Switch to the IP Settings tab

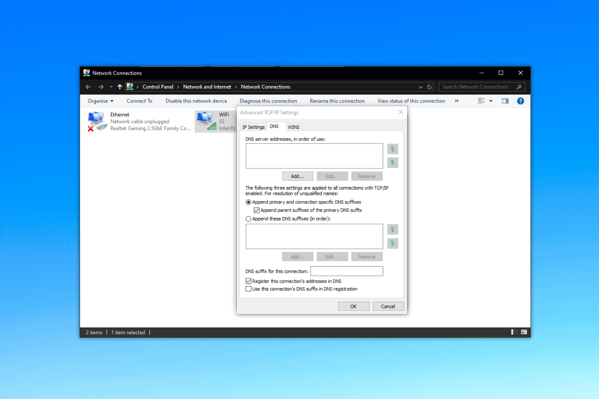pos(253,127)
